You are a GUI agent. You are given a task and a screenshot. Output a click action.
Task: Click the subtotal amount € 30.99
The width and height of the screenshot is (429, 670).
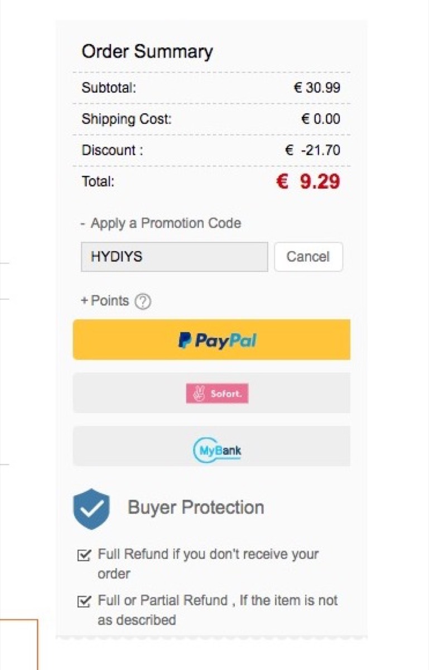click(317, 88)
